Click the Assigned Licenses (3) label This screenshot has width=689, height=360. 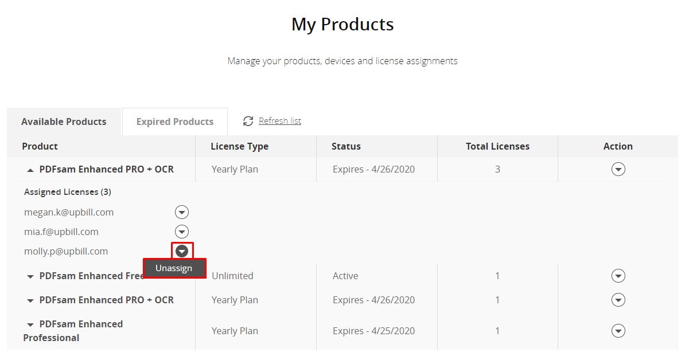(x=68, y=192)
